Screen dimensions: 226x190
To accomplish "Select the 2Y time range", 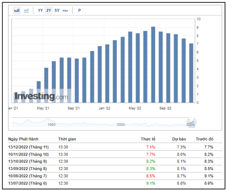I will coord(49,10).
